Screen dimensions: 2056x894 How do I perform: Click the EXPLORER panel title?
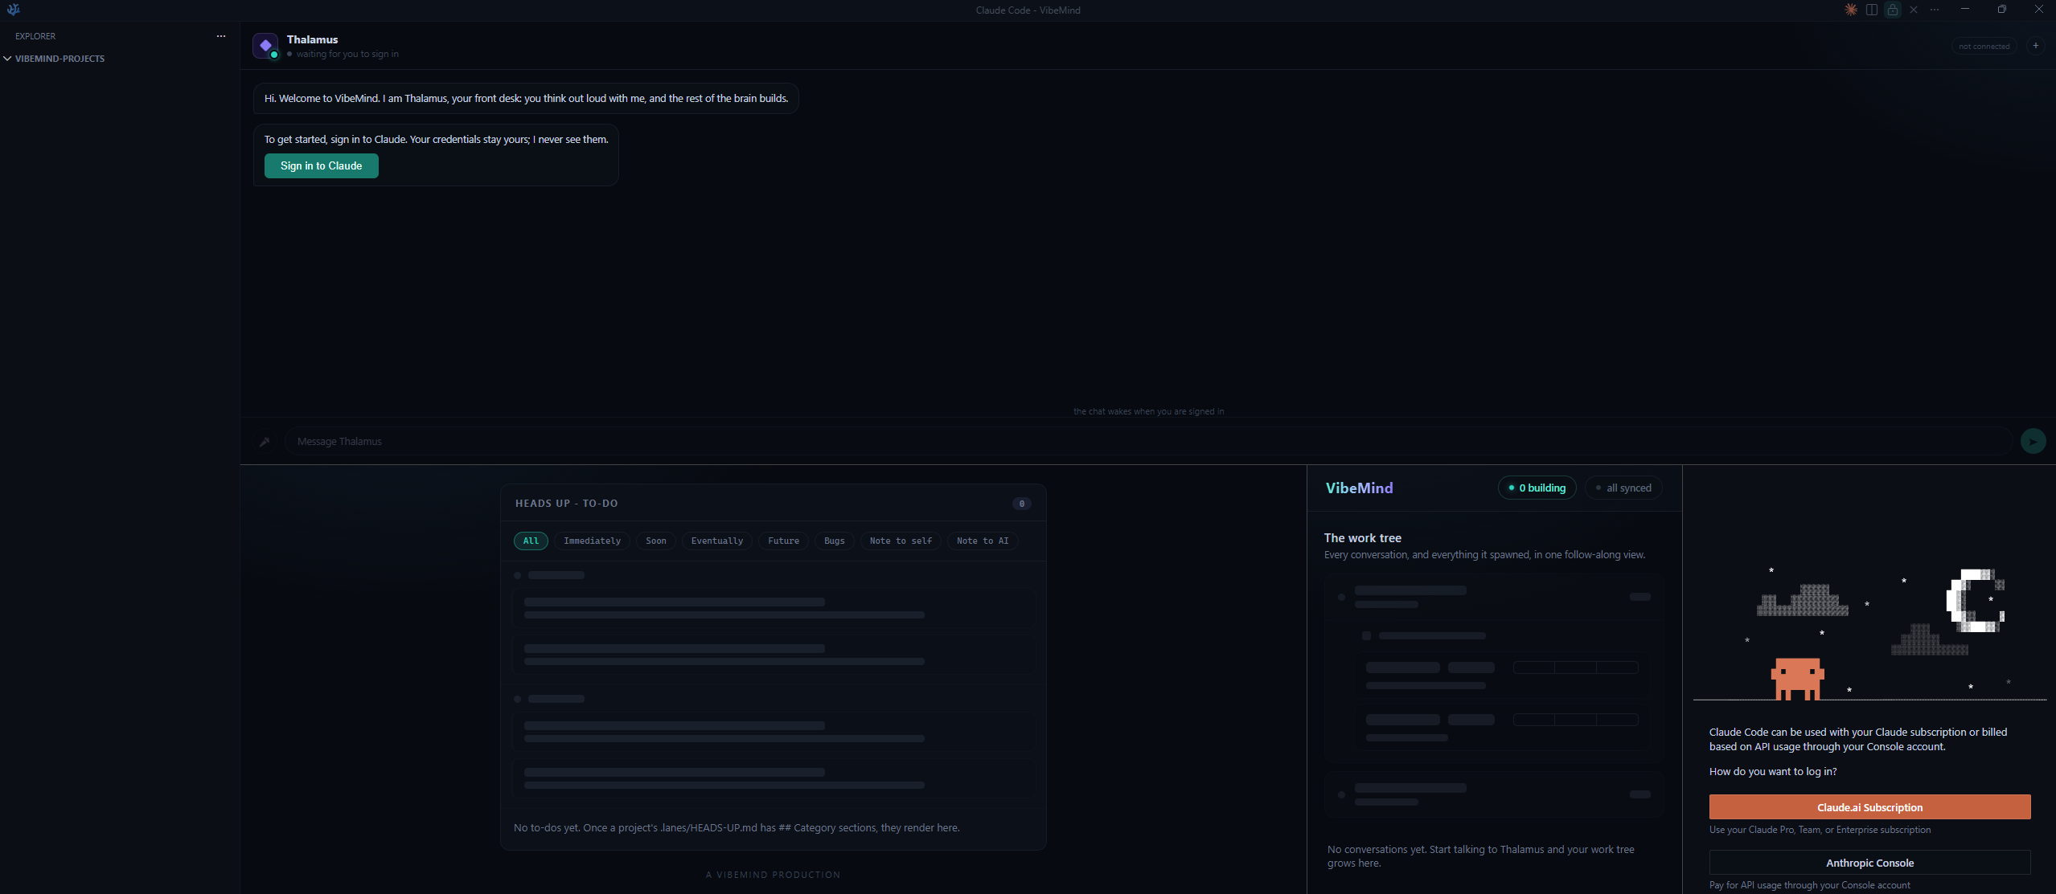(35, 36)
